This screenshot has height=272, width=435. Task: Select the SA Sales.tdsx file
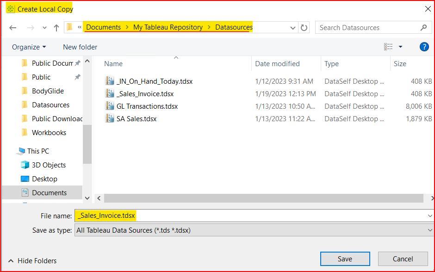click(136, 119)
